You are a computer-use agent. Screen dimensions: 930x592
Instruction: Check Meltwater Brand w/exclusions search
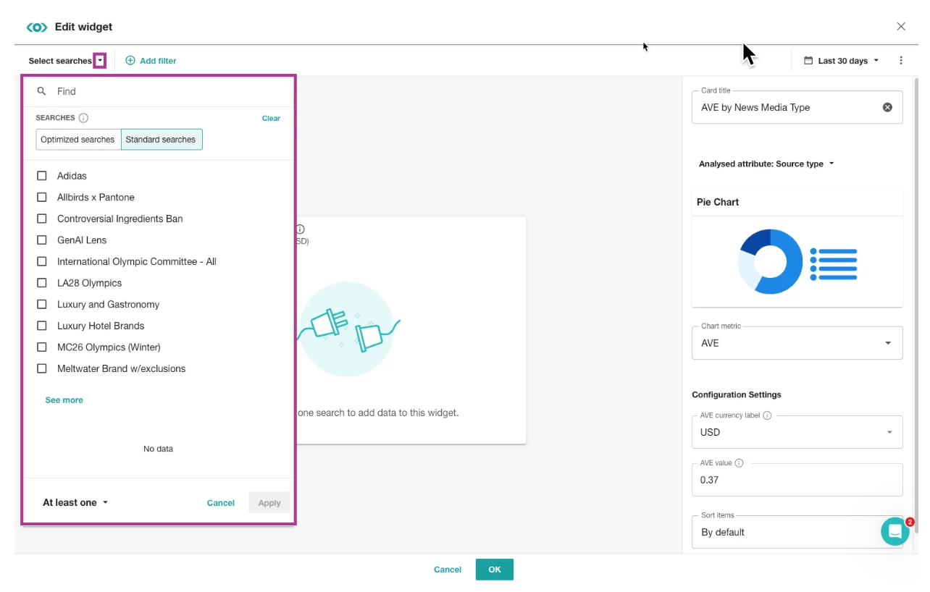point(42,368)
